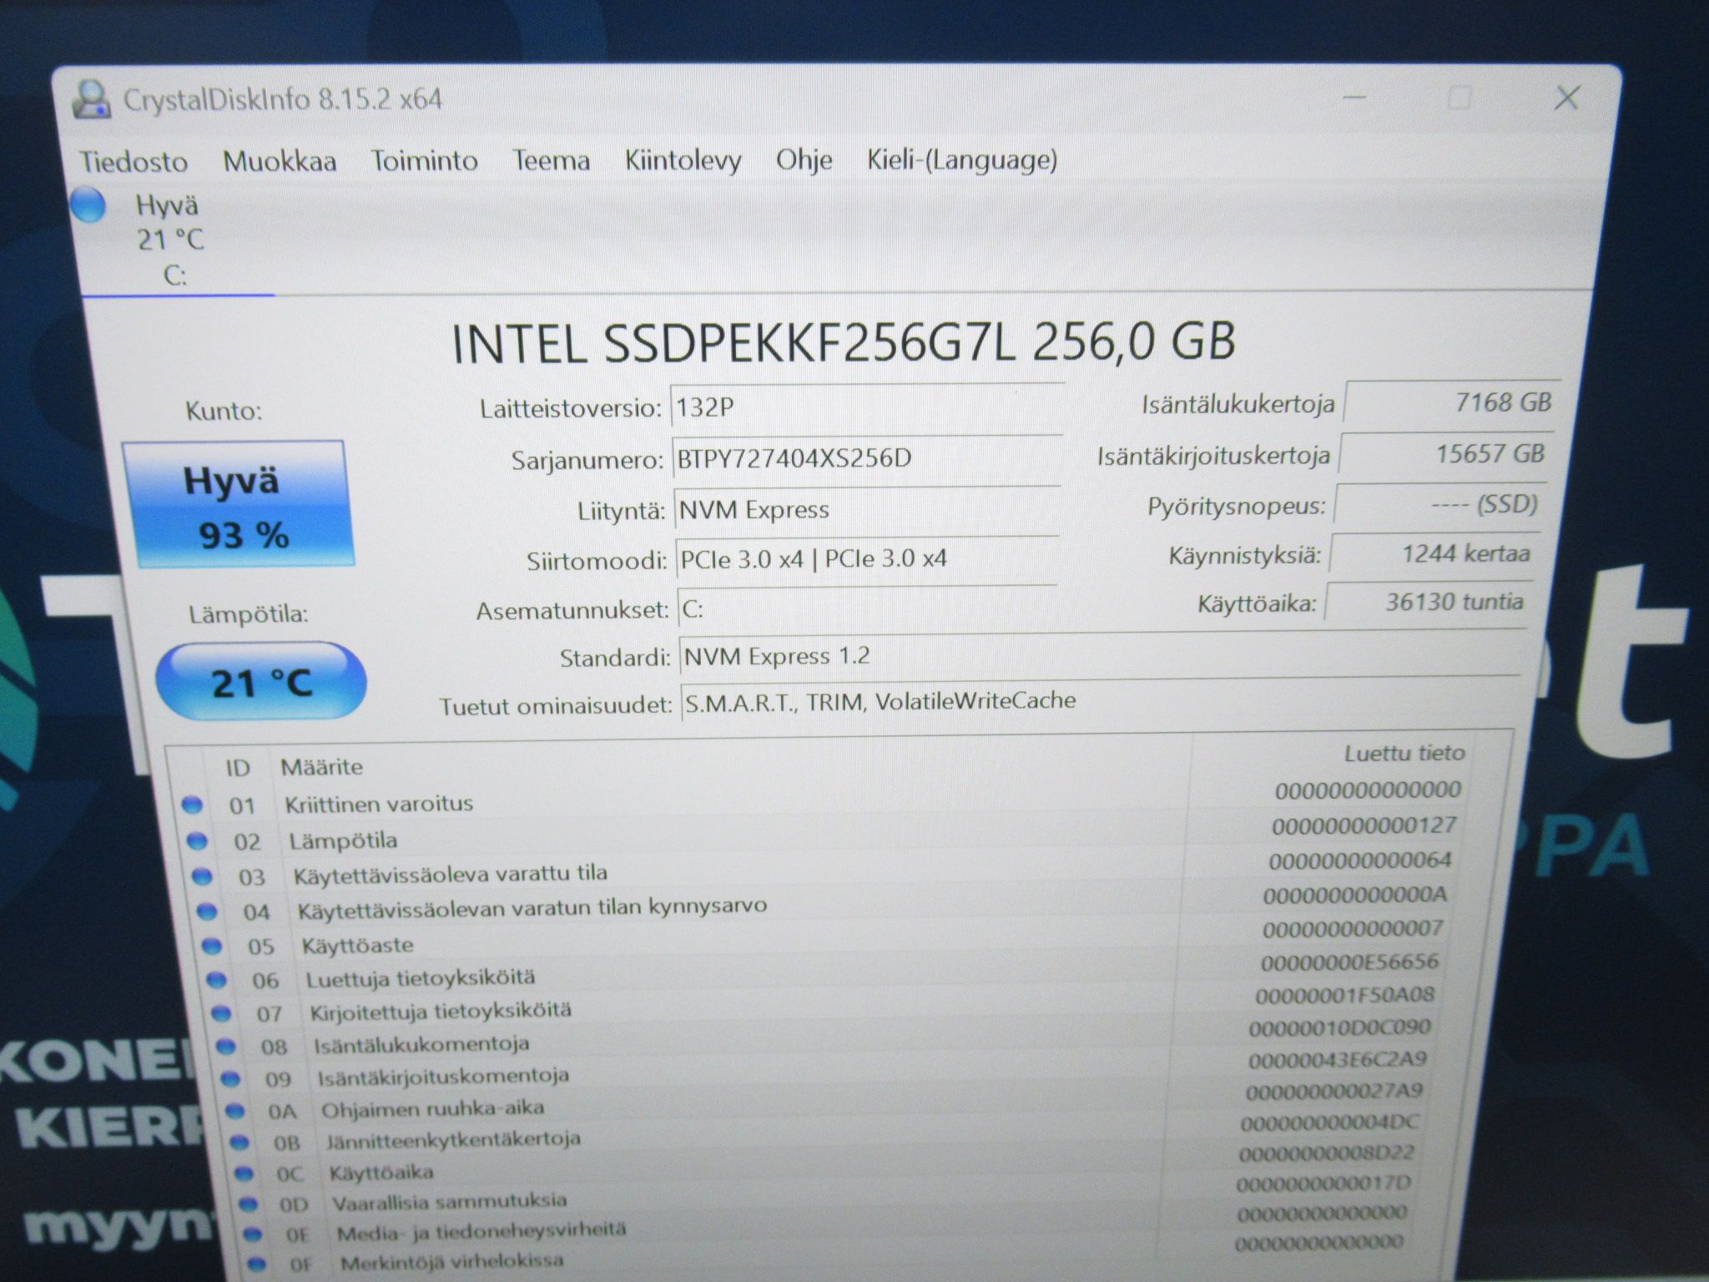Open the Kiintolevy menu
The width and height of the screenshot is (1709, 1282).
pos(683,159)
